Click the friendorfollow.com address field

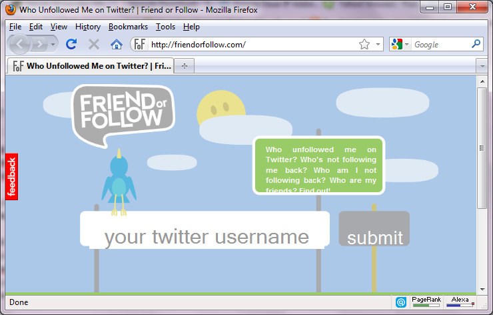(253, 45)
